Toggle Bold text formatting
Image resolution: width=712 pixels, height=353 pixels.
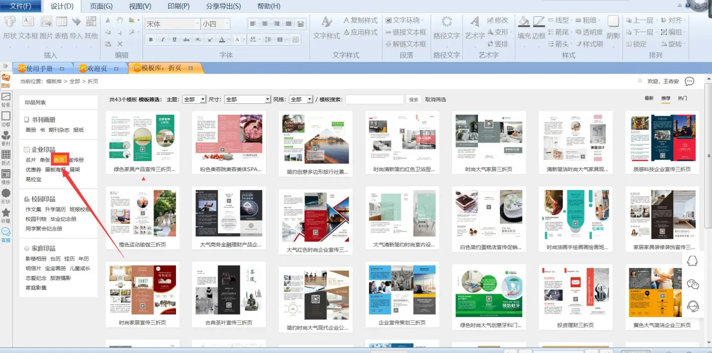(x=151, y=40)
